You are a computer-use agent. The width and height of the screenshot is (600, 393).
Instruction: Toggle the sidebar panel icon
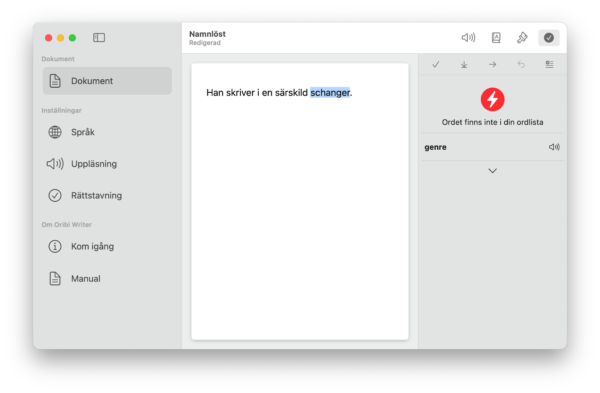tap(99, 37)
